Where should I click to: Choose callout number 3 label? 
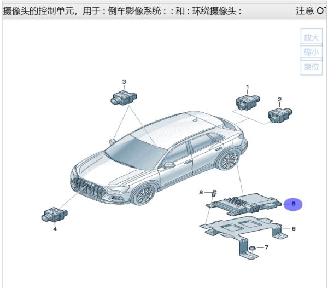pyautogui.click(x=124, y=82)
